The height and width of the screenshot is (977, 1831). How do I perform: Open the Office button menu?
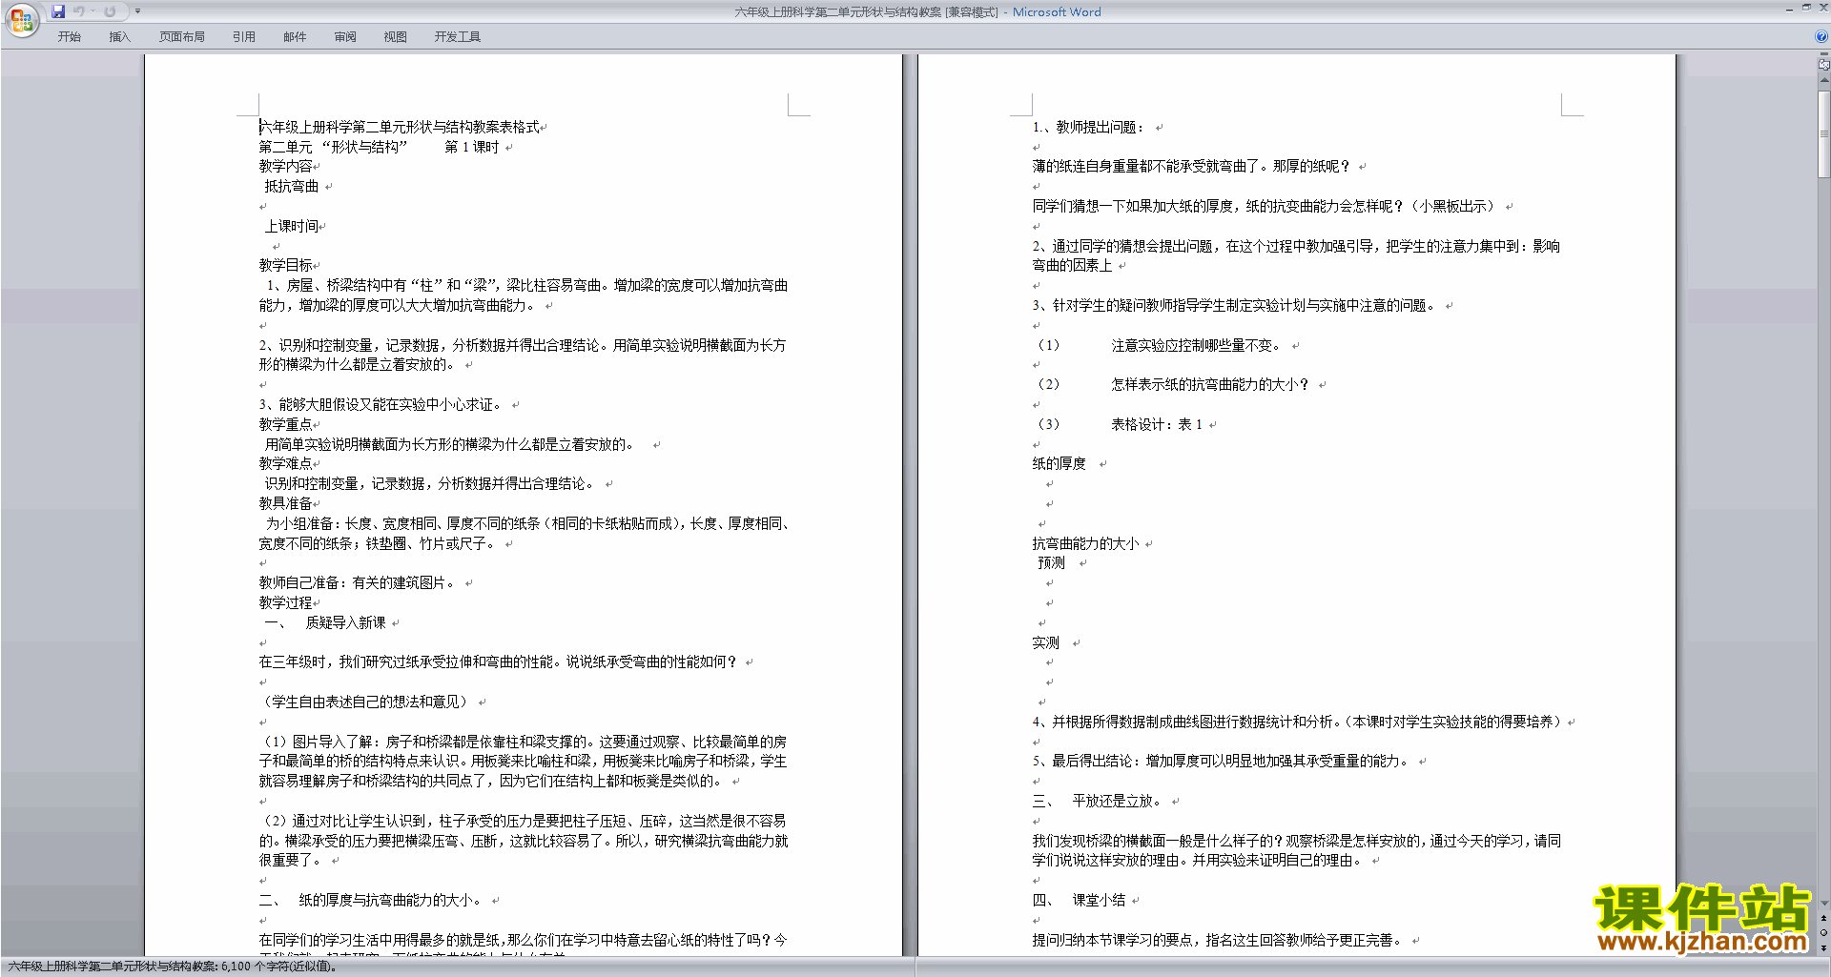[x=21, y=19]
